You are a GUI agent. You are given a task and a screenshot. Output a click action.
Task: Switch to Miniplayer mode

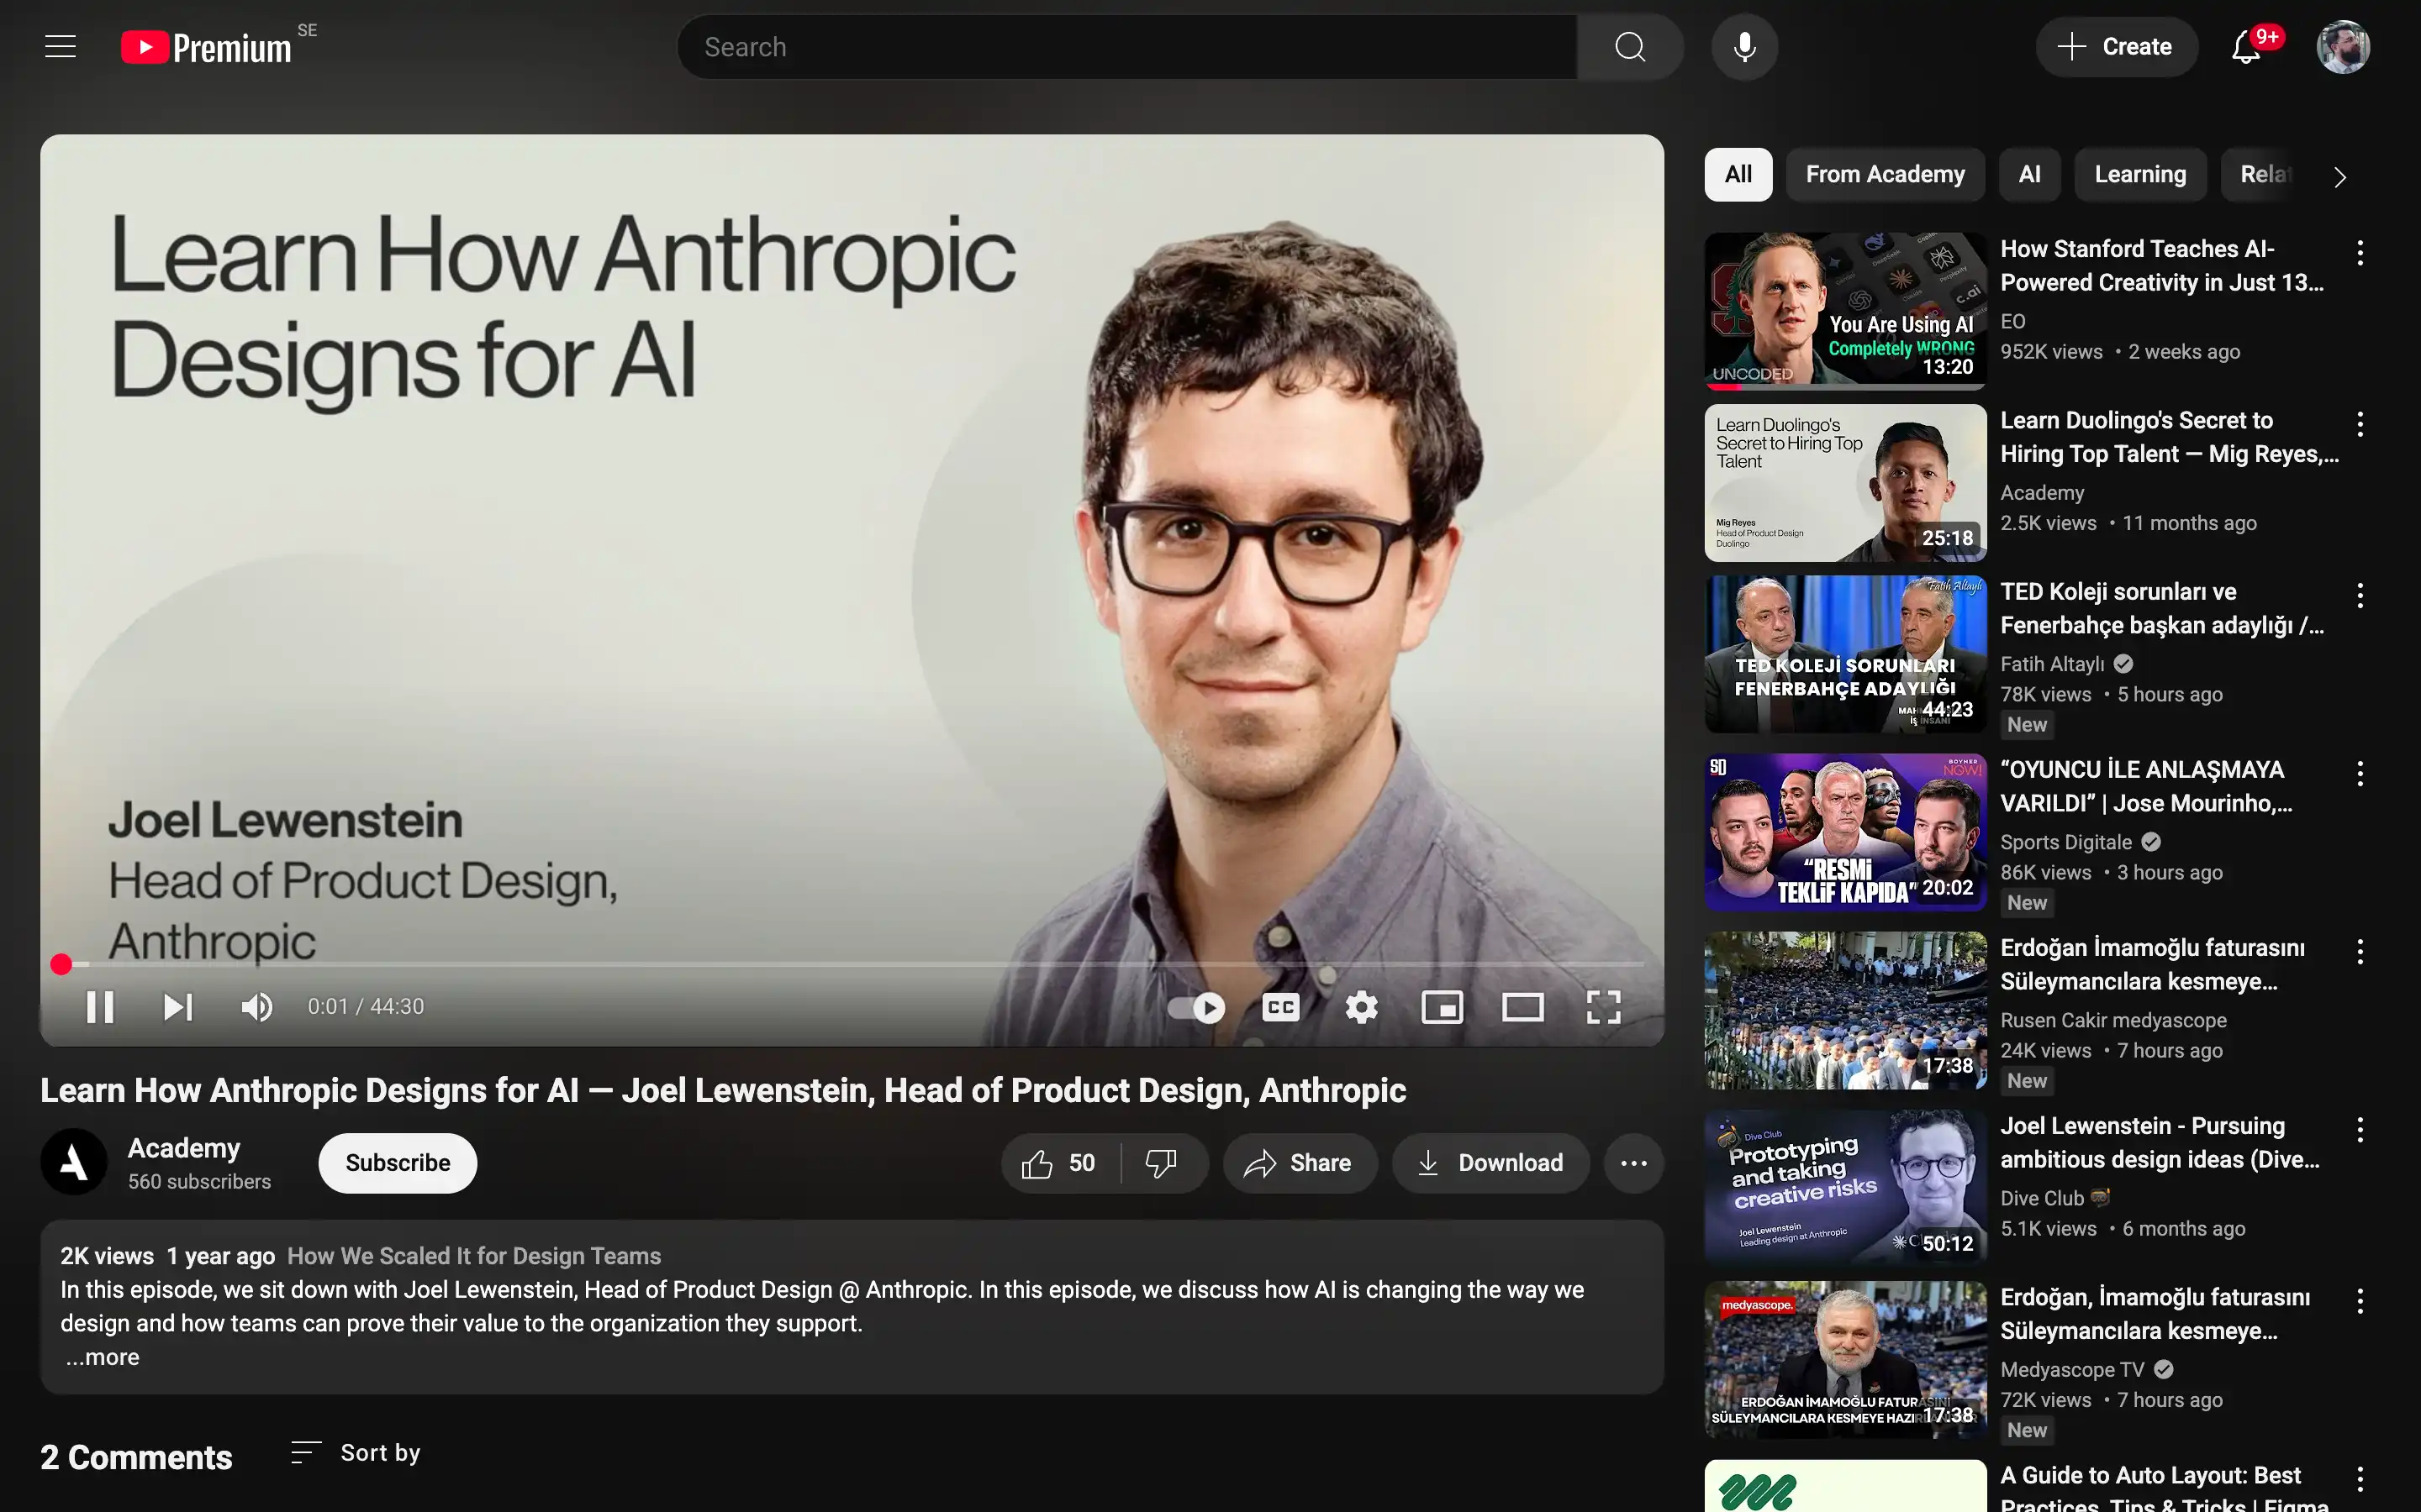1443,1007
